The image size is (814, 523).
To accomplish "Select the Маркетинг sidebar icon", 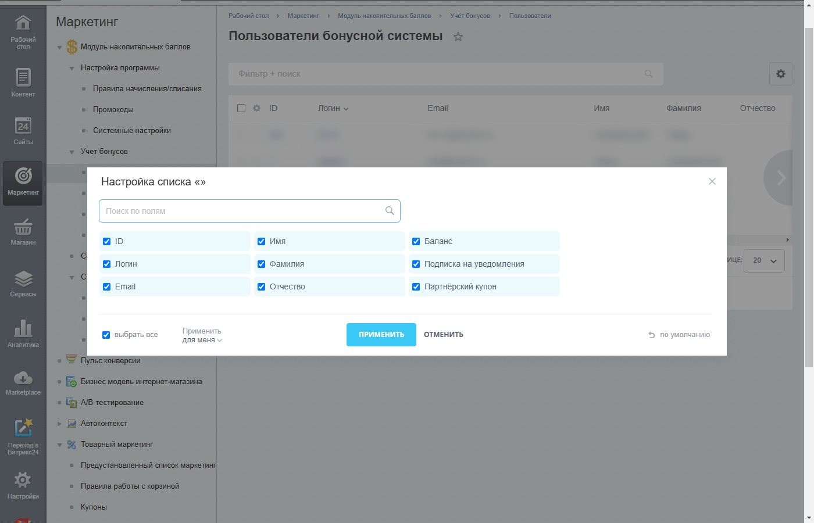I will [23, 183].
